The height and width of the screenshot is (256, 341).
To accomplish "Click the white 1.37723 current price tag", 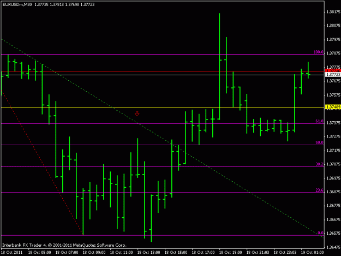I will tap(333, 75).
